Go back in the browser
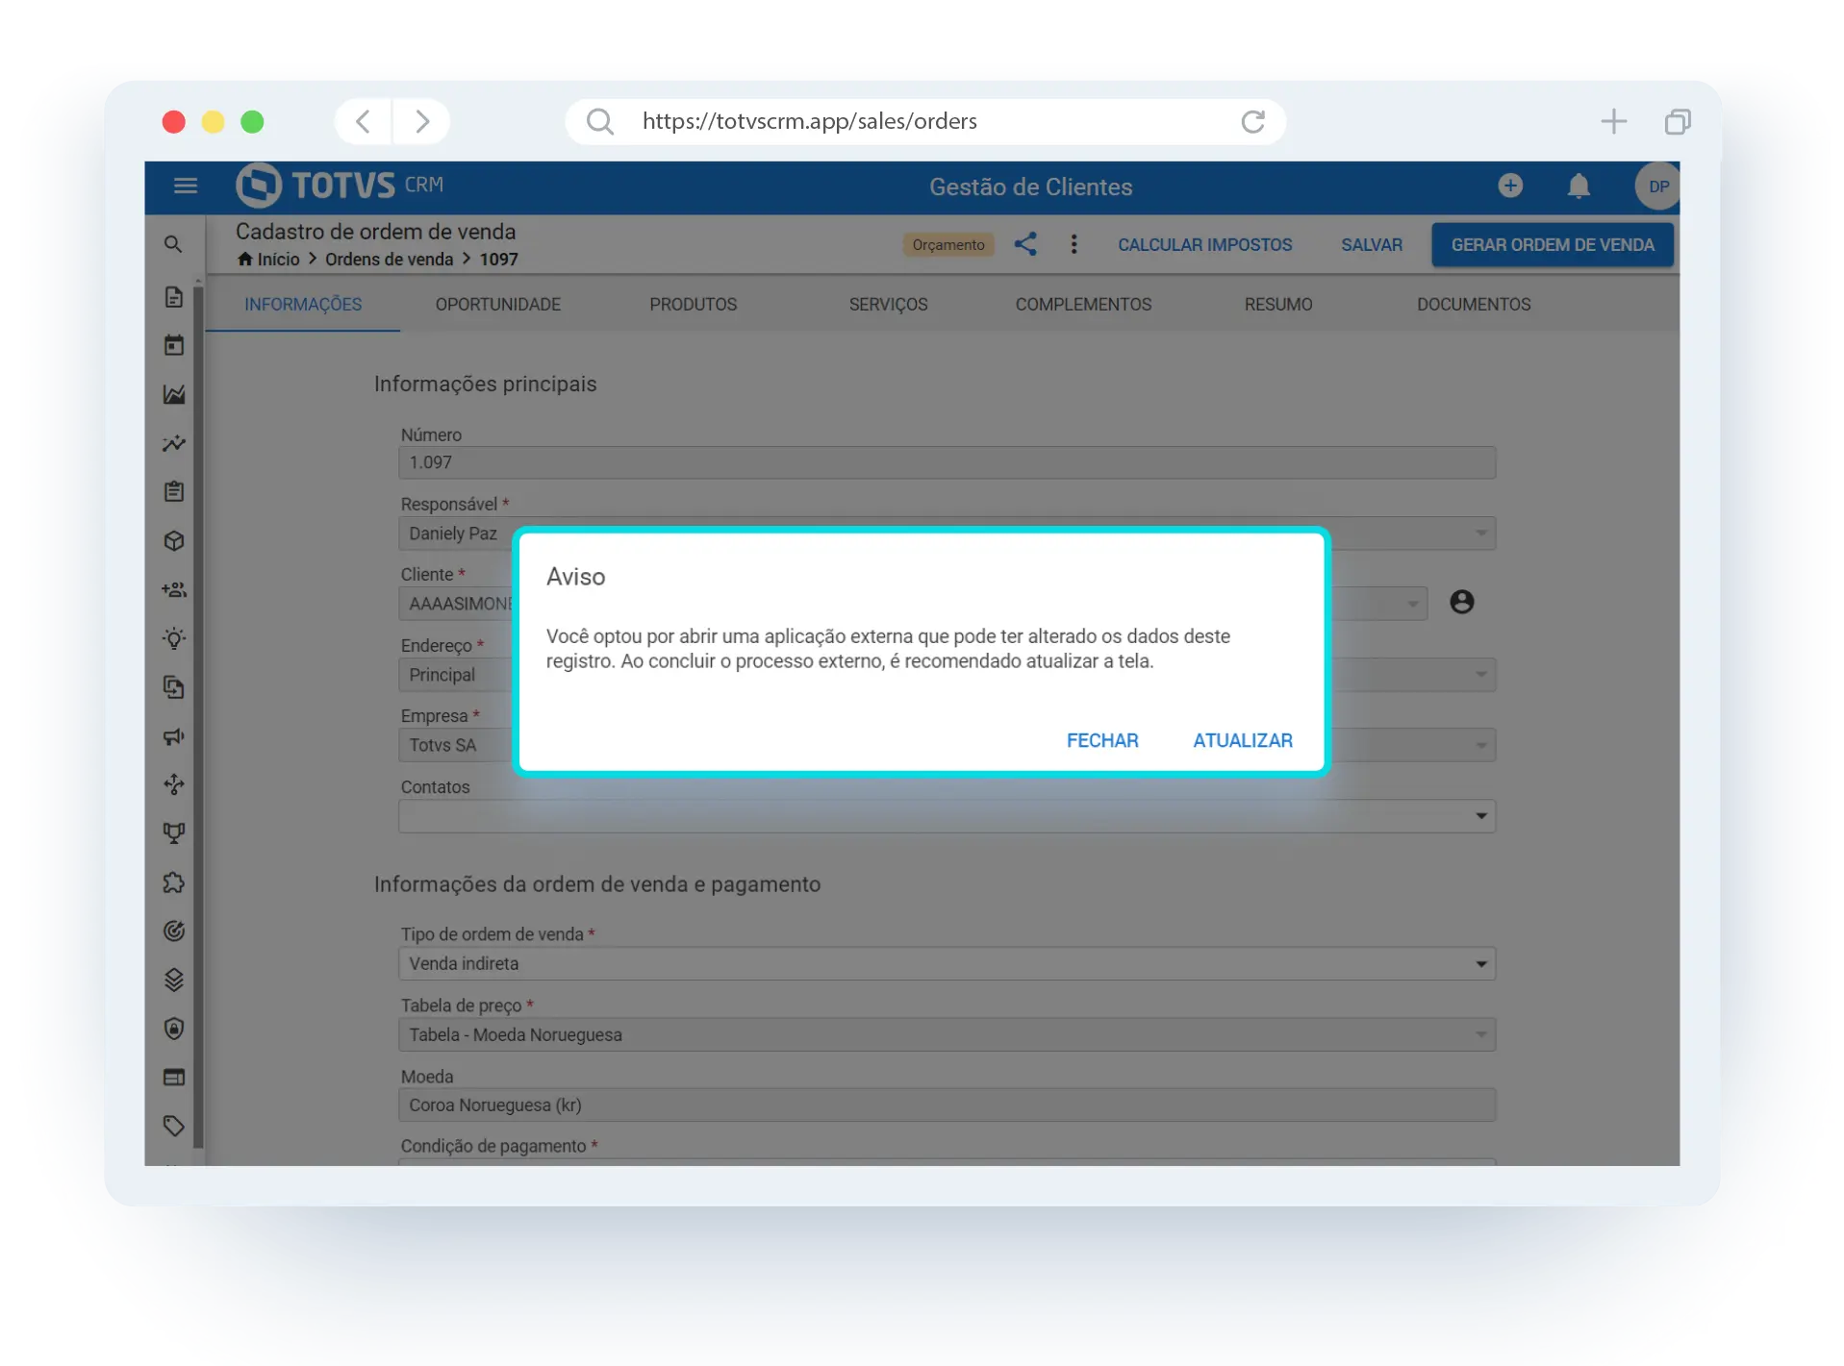 (x=363, y=121)
